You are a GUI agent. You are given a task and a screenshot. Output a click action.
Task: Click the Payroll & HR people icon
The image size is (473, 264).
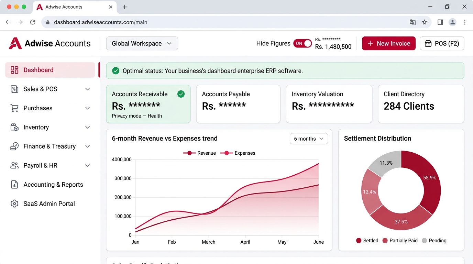(x=14, y=165)
